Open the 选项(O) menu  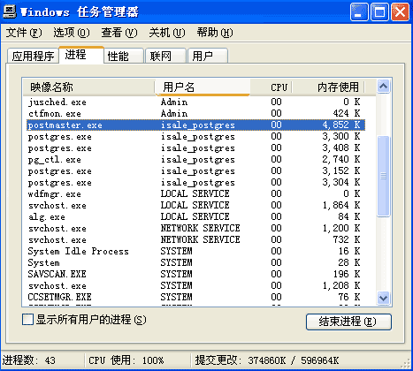coord(72,33)
